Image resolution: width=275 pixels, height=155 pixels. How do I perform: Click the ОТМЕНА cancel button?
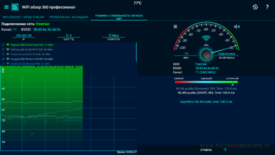point(206,150)
